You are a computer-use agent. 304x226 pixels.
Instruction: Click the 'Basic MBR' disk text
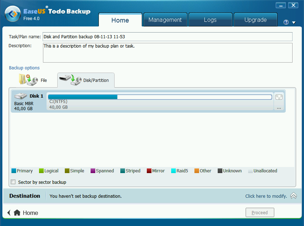(24, 104)
